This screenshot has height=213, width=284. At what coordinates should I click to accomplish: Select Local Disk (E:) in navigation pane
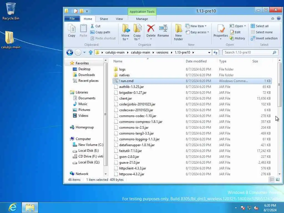tap(88, 151)
